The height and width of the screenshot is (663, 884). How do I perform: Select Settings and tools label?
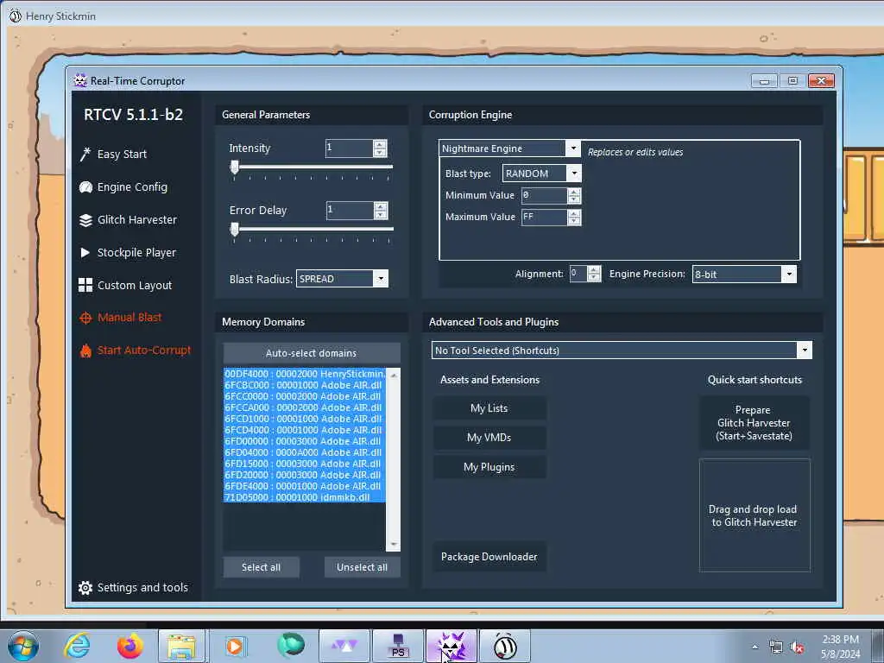click(142, 587)
